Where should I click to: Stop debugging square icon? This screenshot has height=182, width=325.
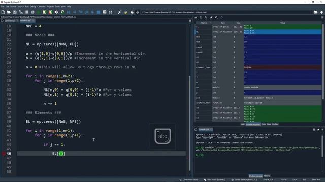pos(99,12)
